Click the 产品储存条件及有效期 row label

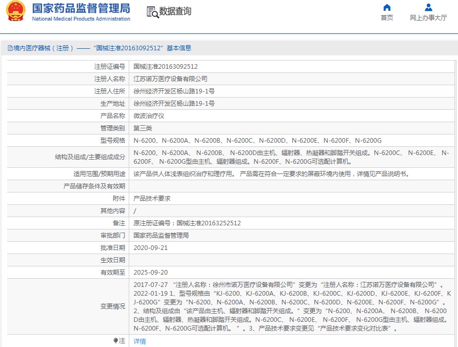tap(94, 186)
